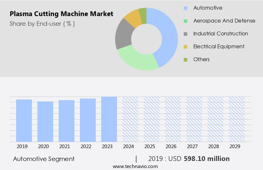Click the hatched forecast bar for 2024

click(x=130, y=119)
